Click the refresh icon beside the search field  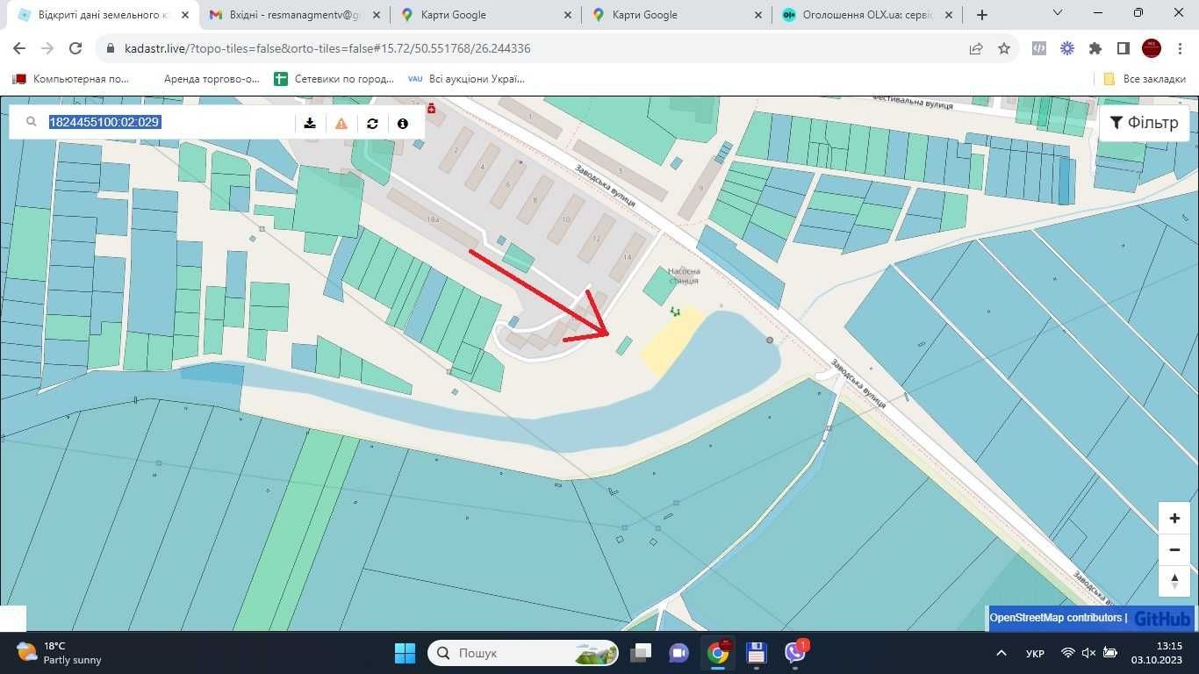[372, 123]
